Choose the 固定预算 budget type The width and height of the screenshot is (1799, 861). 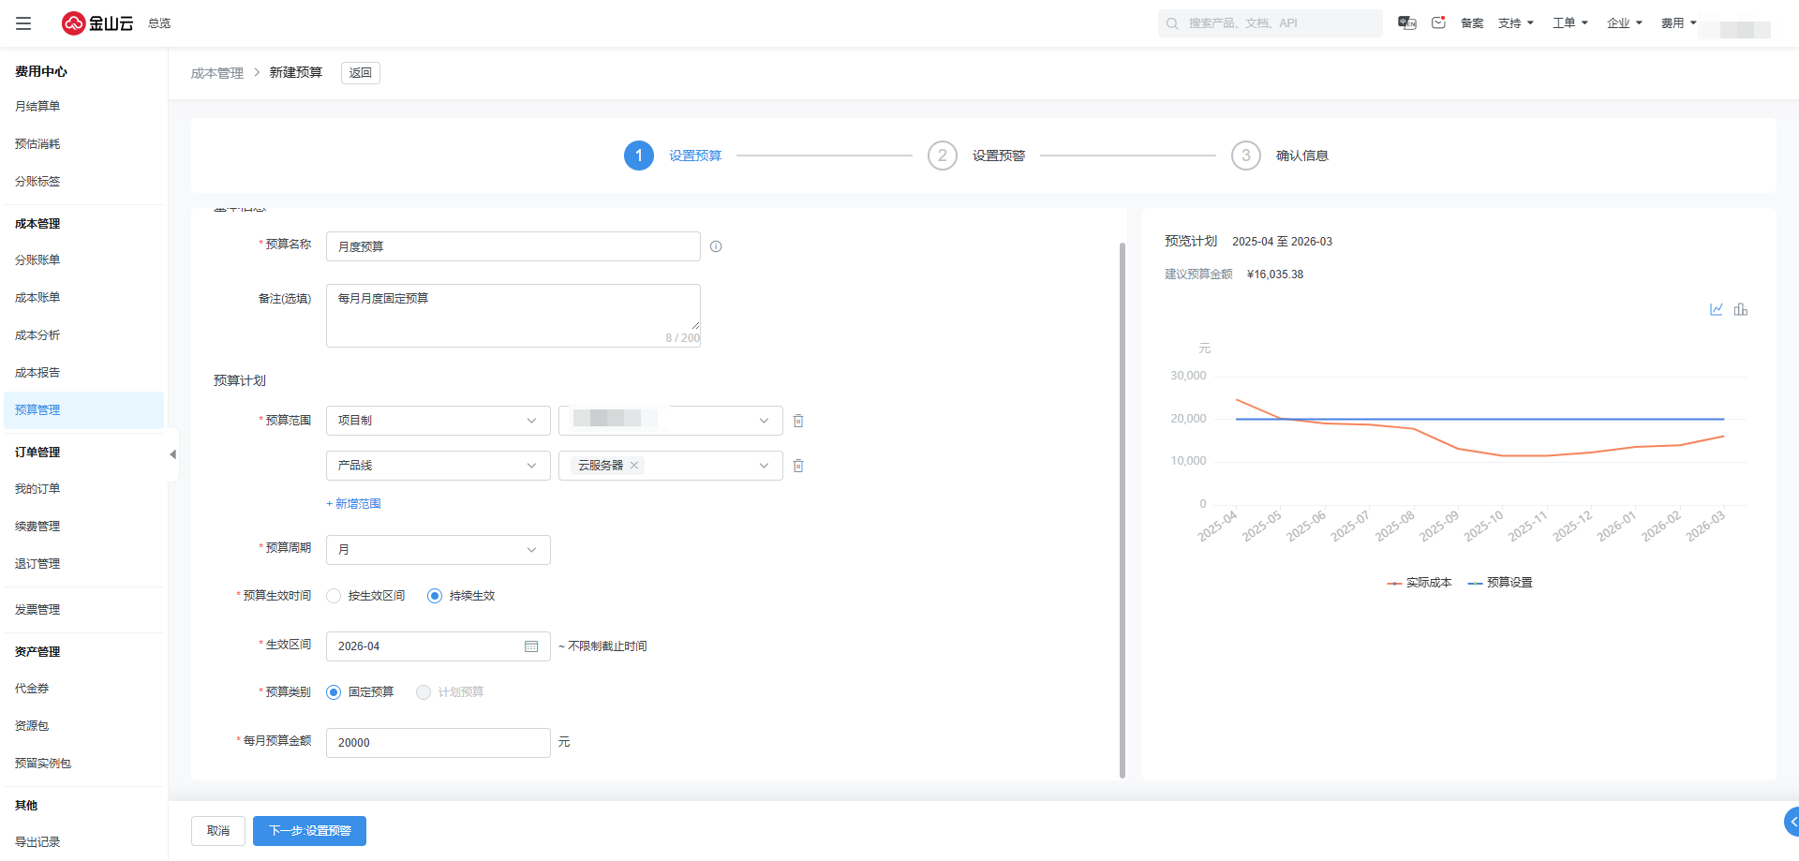tap(334, 692)
